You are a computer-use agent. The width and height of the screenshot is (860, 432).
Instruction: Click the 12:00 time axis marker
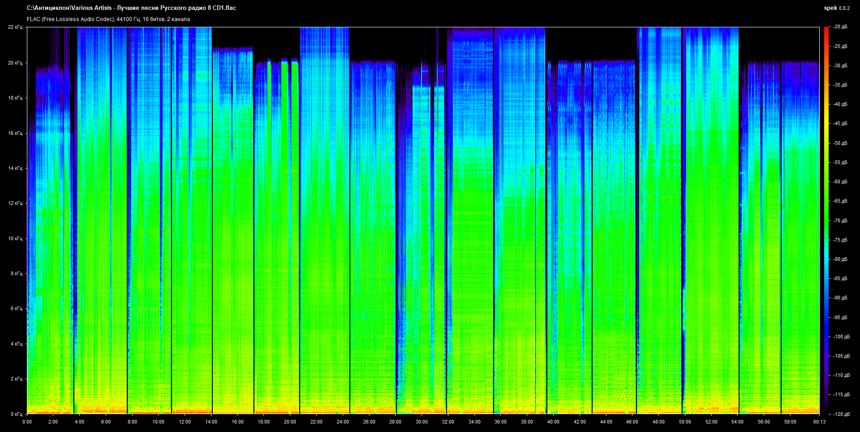coord(185,422)
